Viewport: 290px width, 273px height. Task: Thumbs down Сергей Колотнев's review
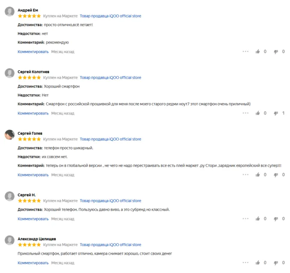point(276,113)
